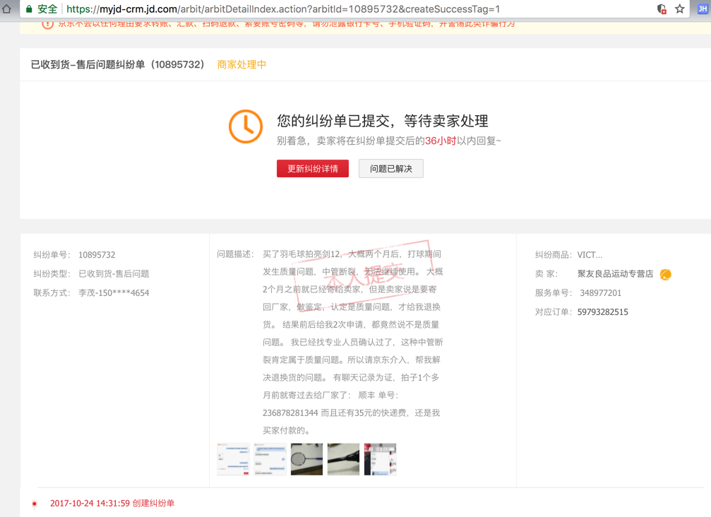Image resolution: width=711 pixels, height=517 pixels.
Task: Open the fifth product page thumbnail
Action: 380,459
